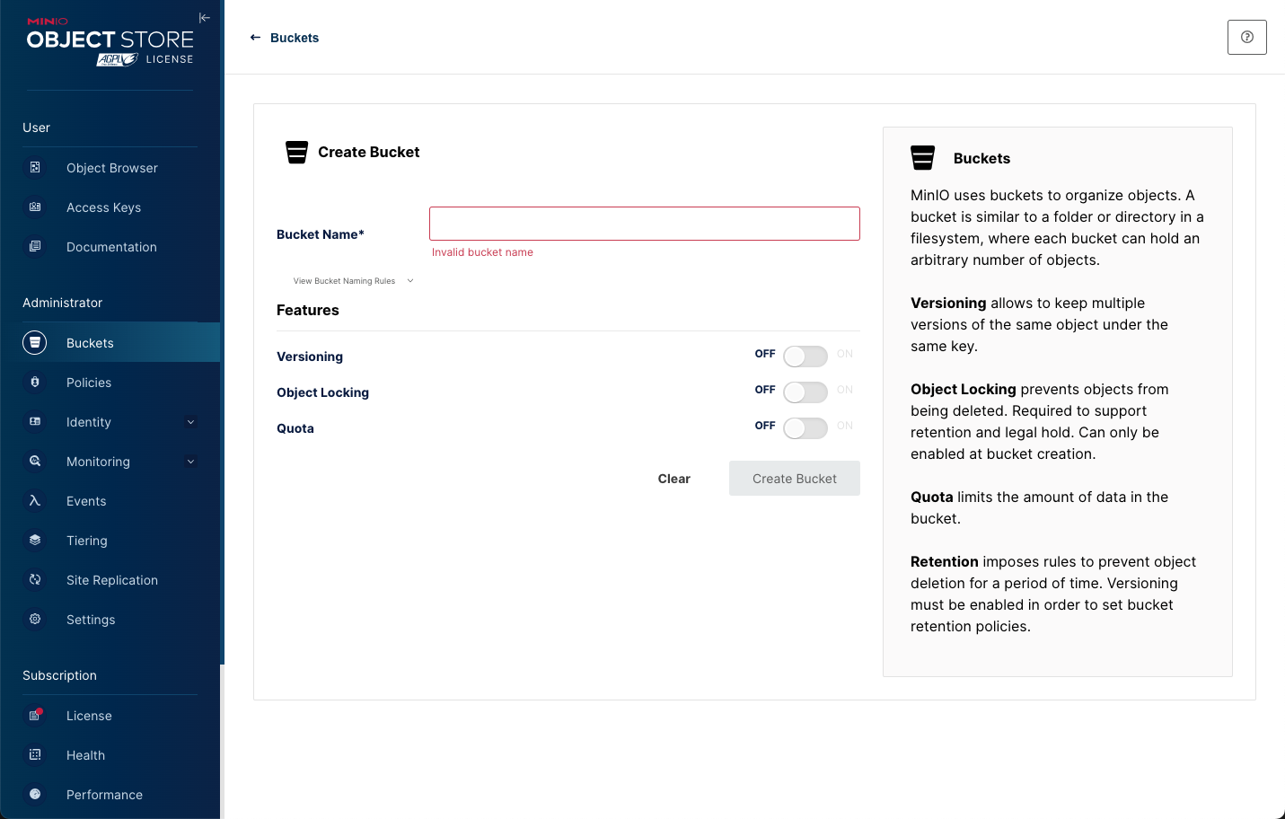Viewport: 1285px width, 819px height.
Task: Click the Bucket Name* field label
Action: [321, 234]
